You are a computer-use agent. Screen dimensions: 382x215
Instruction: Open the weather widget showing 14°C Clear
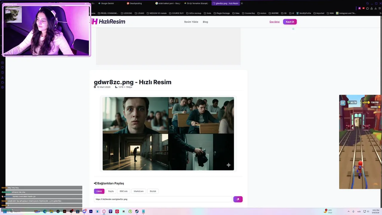pos(328,211)
